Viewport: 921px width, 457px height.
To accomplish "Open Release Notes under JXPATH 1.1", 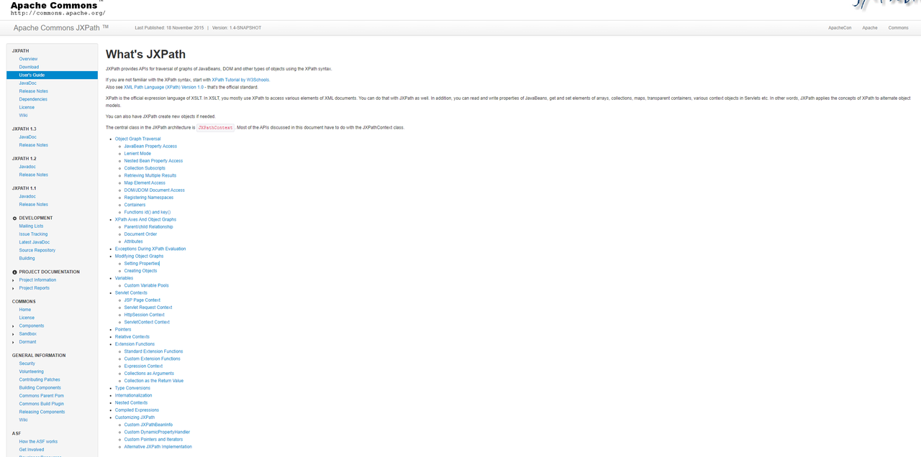I will [x=33, y=204].
